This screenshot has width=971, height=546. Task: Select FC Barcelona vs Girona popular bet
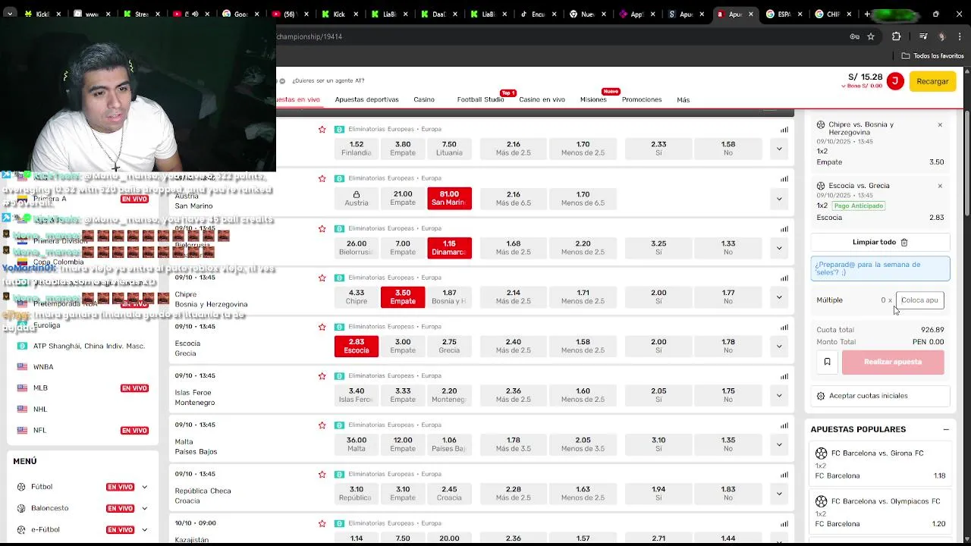tap(880, 464)
